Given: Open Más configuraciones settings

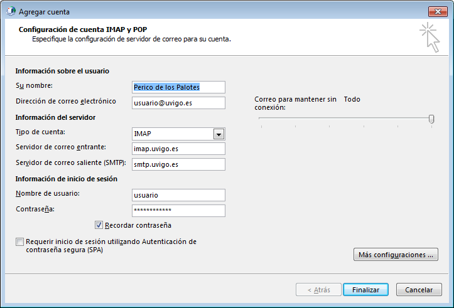Looking at the screenshot, I should pos(396,255).
